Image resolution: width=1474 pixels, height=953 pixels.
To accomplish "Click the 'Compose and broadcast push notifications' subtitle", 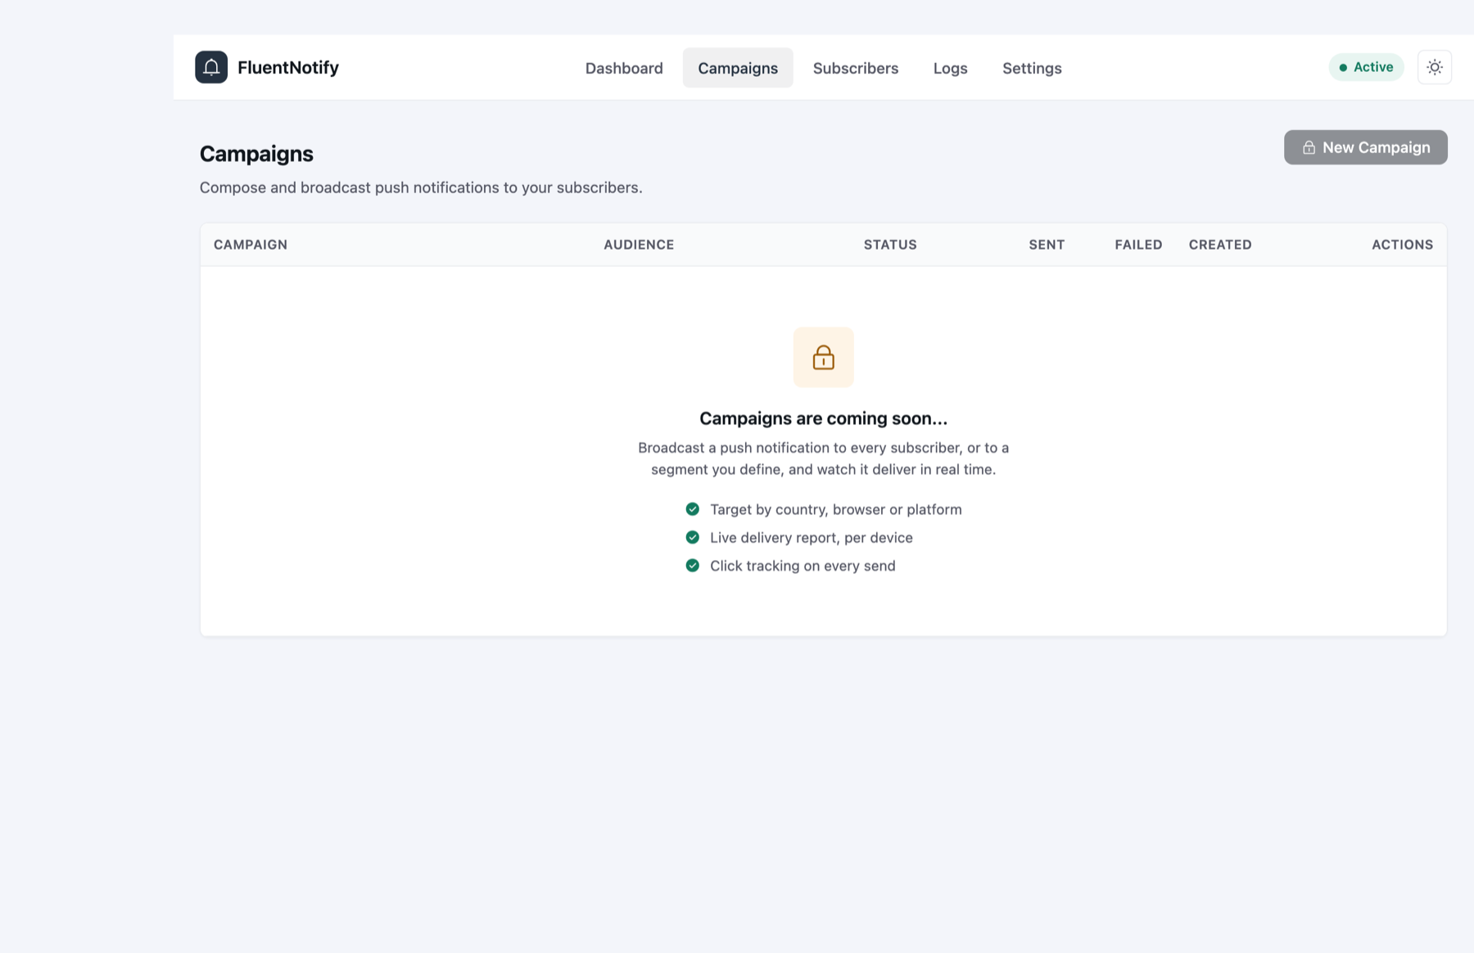I will [421, 187].
